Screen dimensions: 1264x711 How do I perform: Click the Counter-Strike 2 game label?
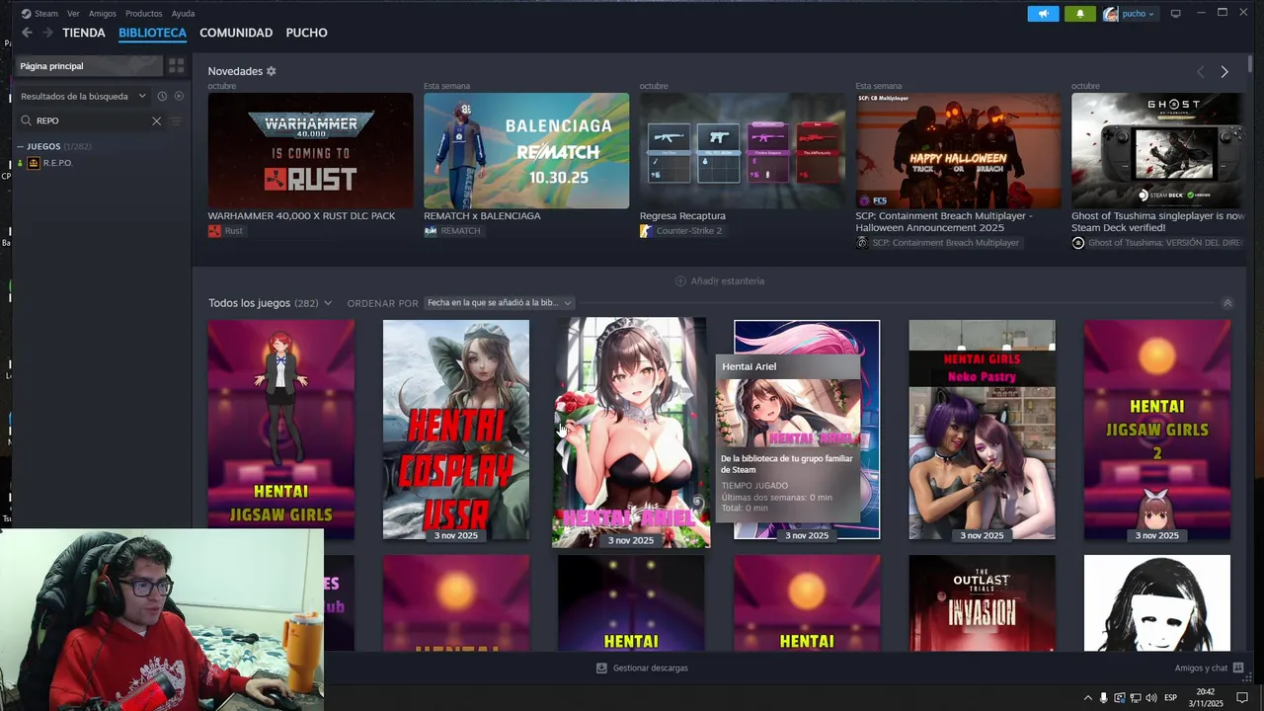pos(681,231)
